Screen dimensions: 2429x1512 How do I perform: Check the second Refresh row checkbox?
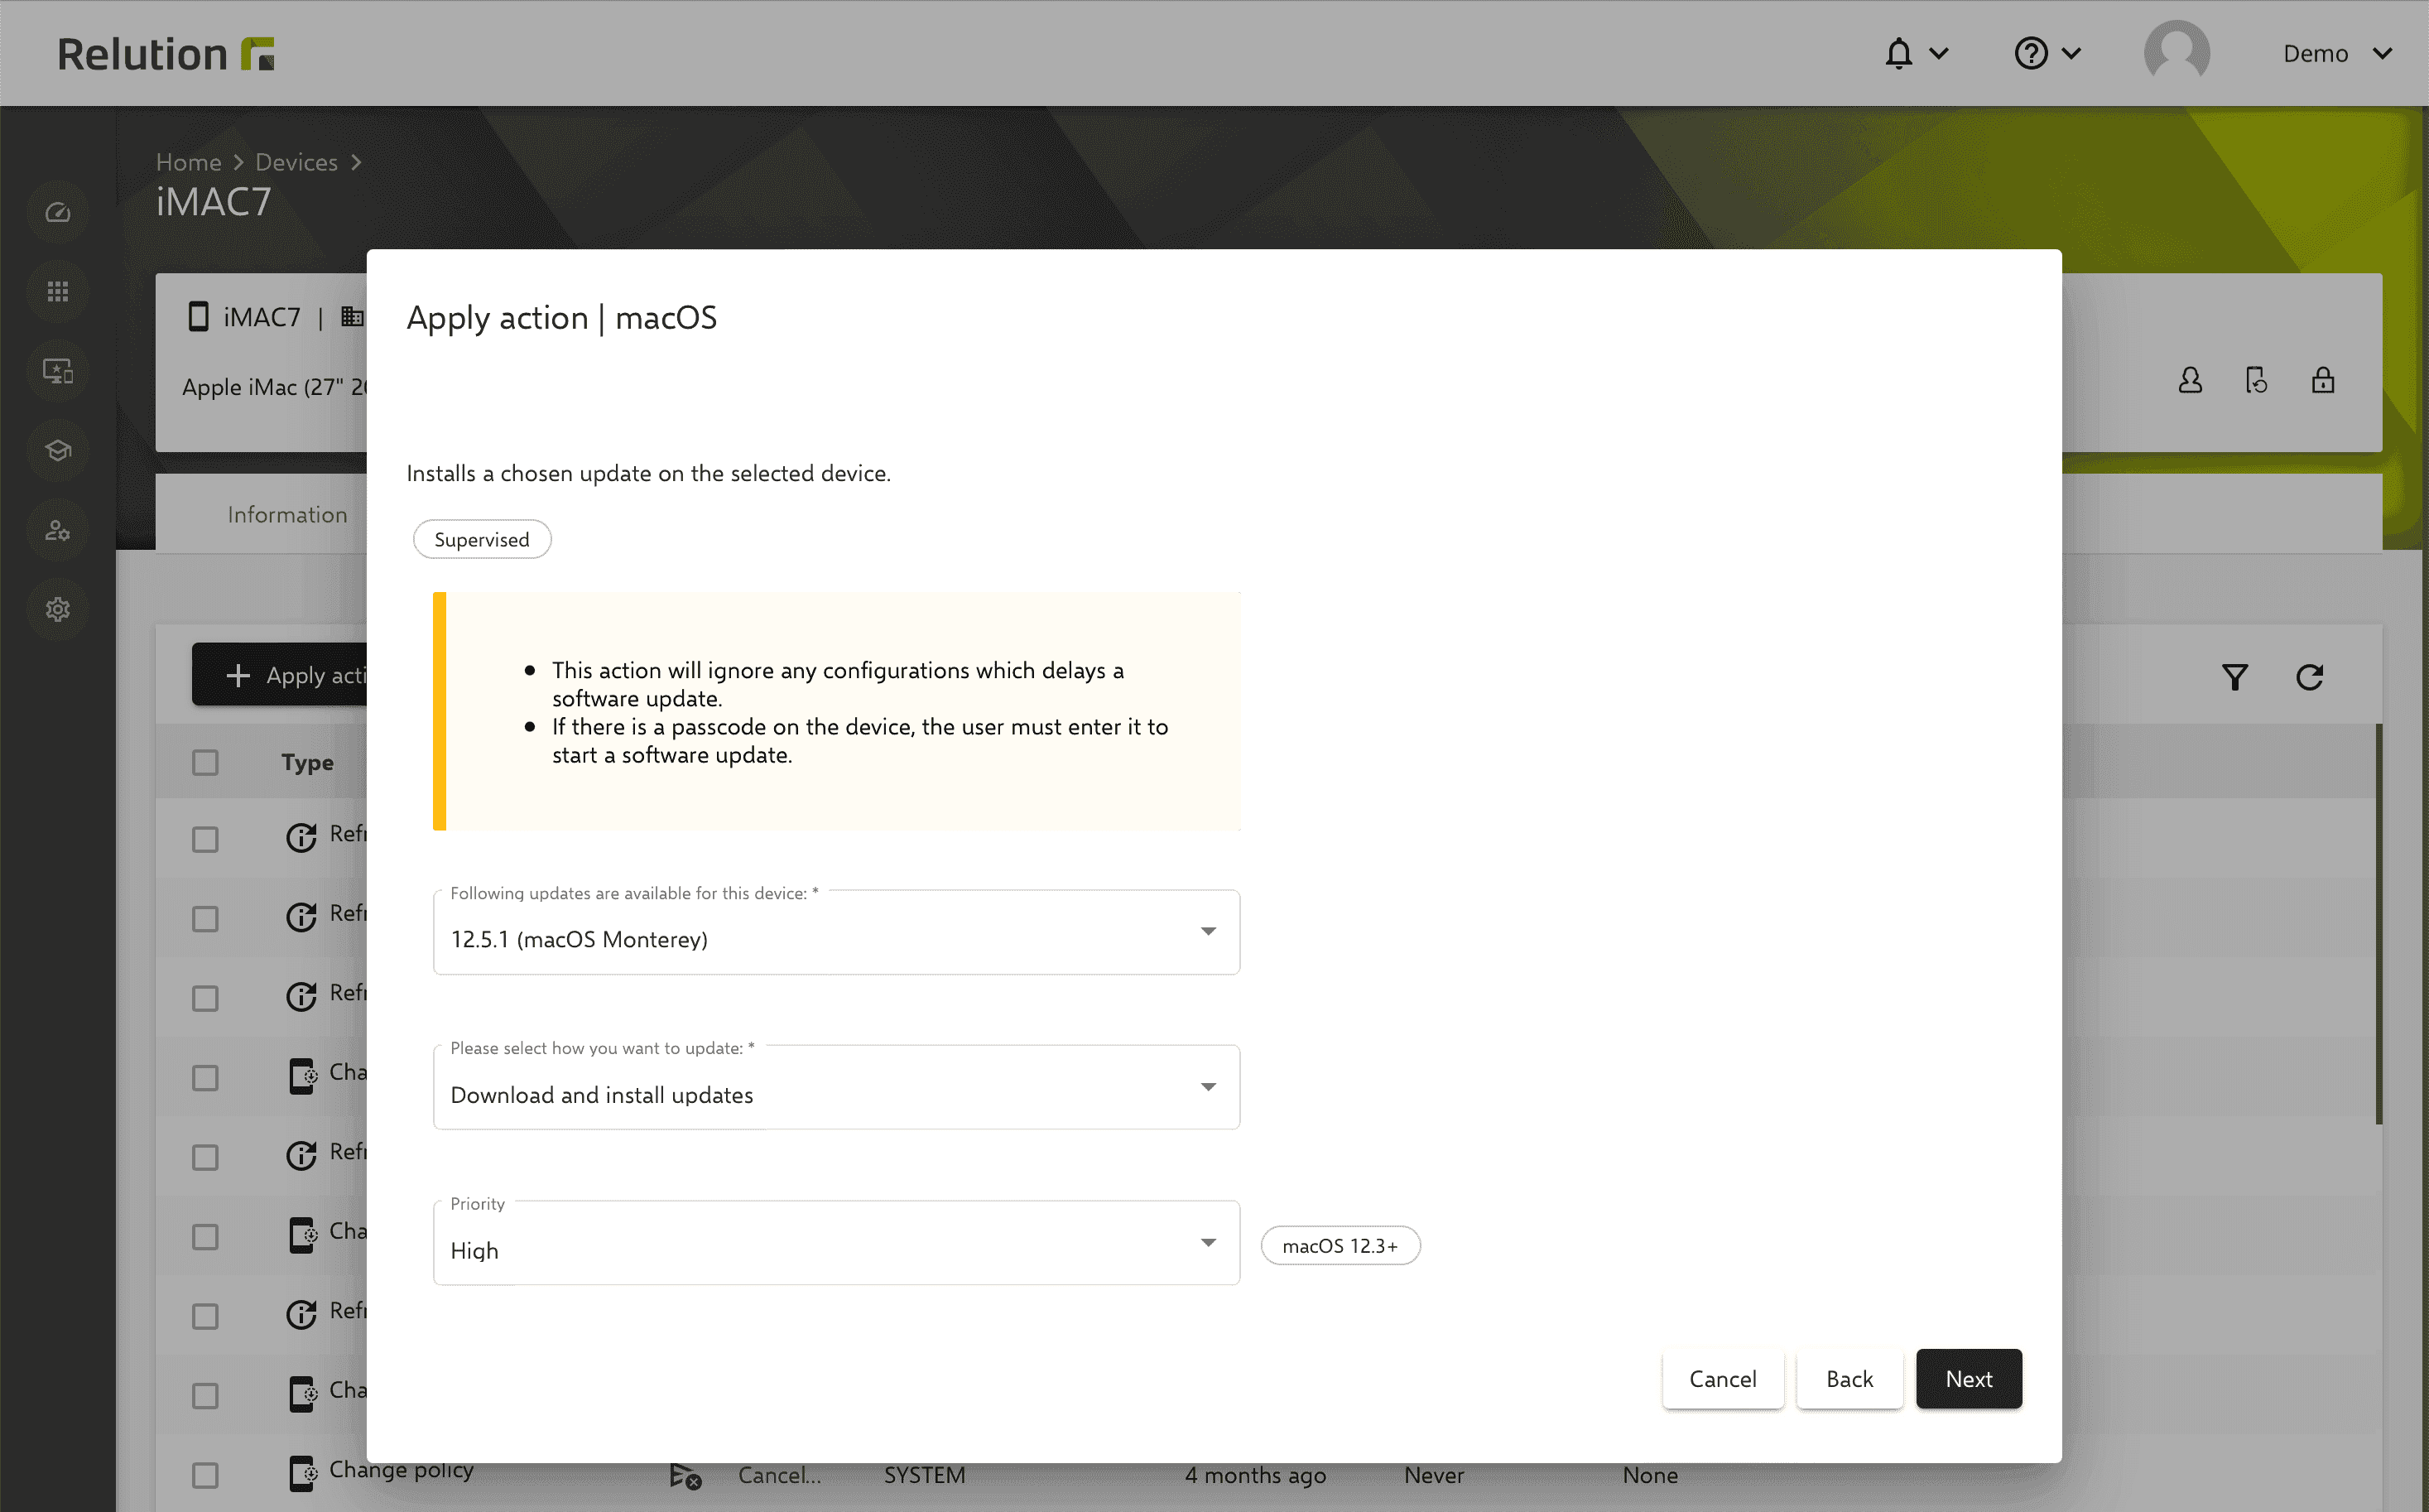(205, 918)
